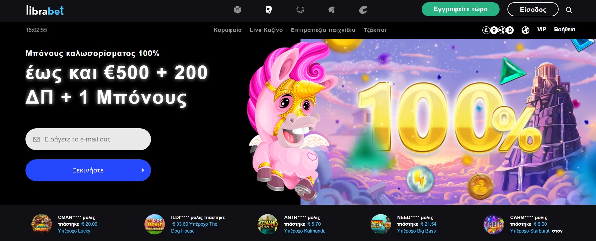The image size is (596, 241).
Task: Open the Live Καζίνο tab
Action: [266, 30]
